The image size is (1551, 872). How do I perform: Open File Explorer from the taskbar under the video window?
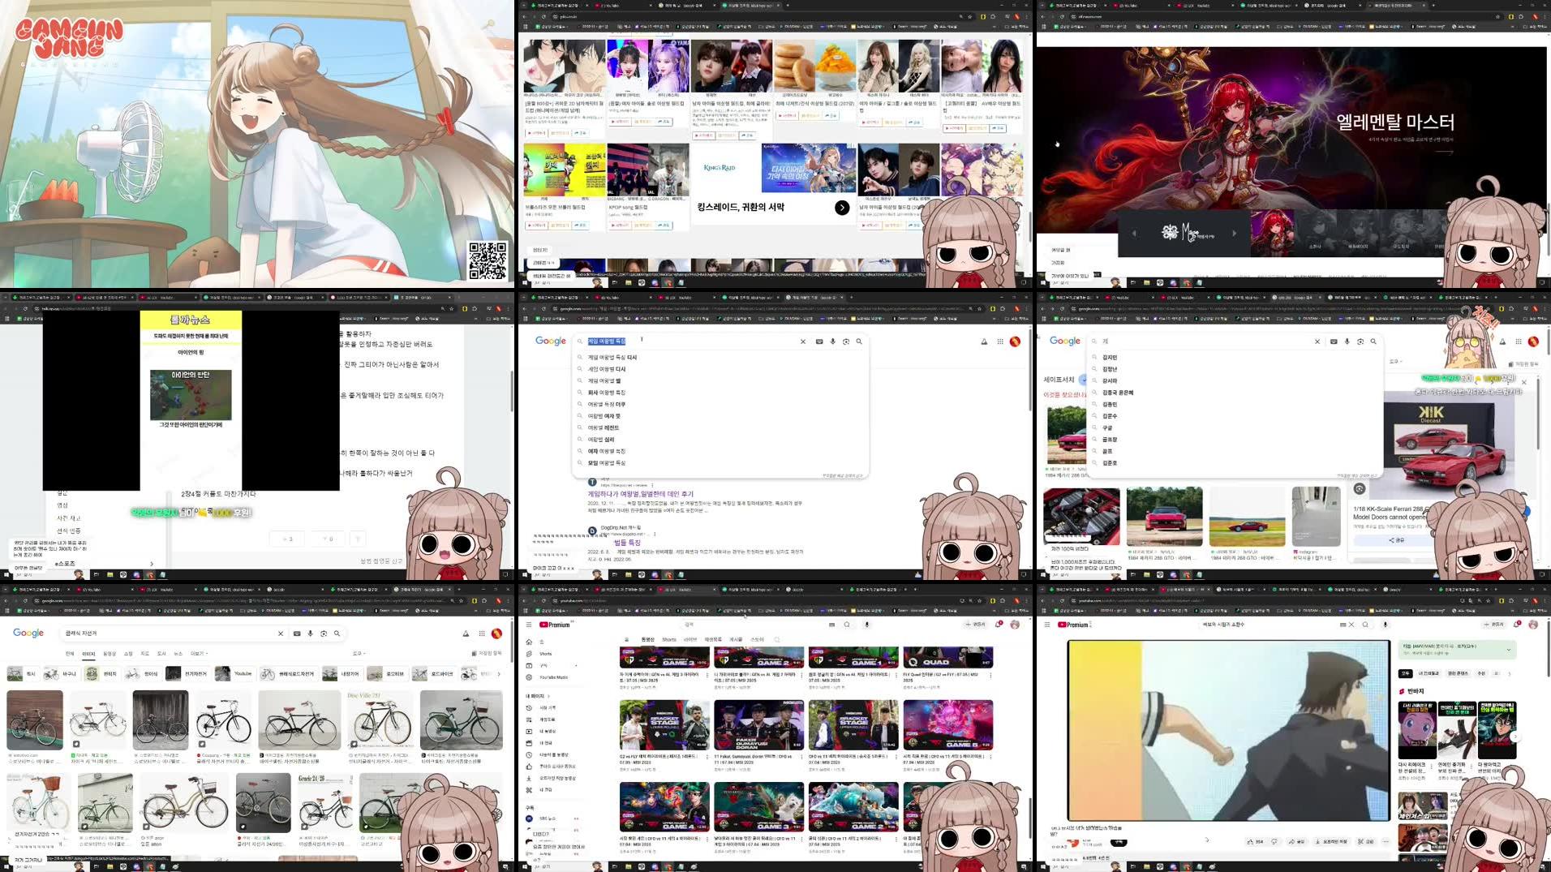[1147, 866]
